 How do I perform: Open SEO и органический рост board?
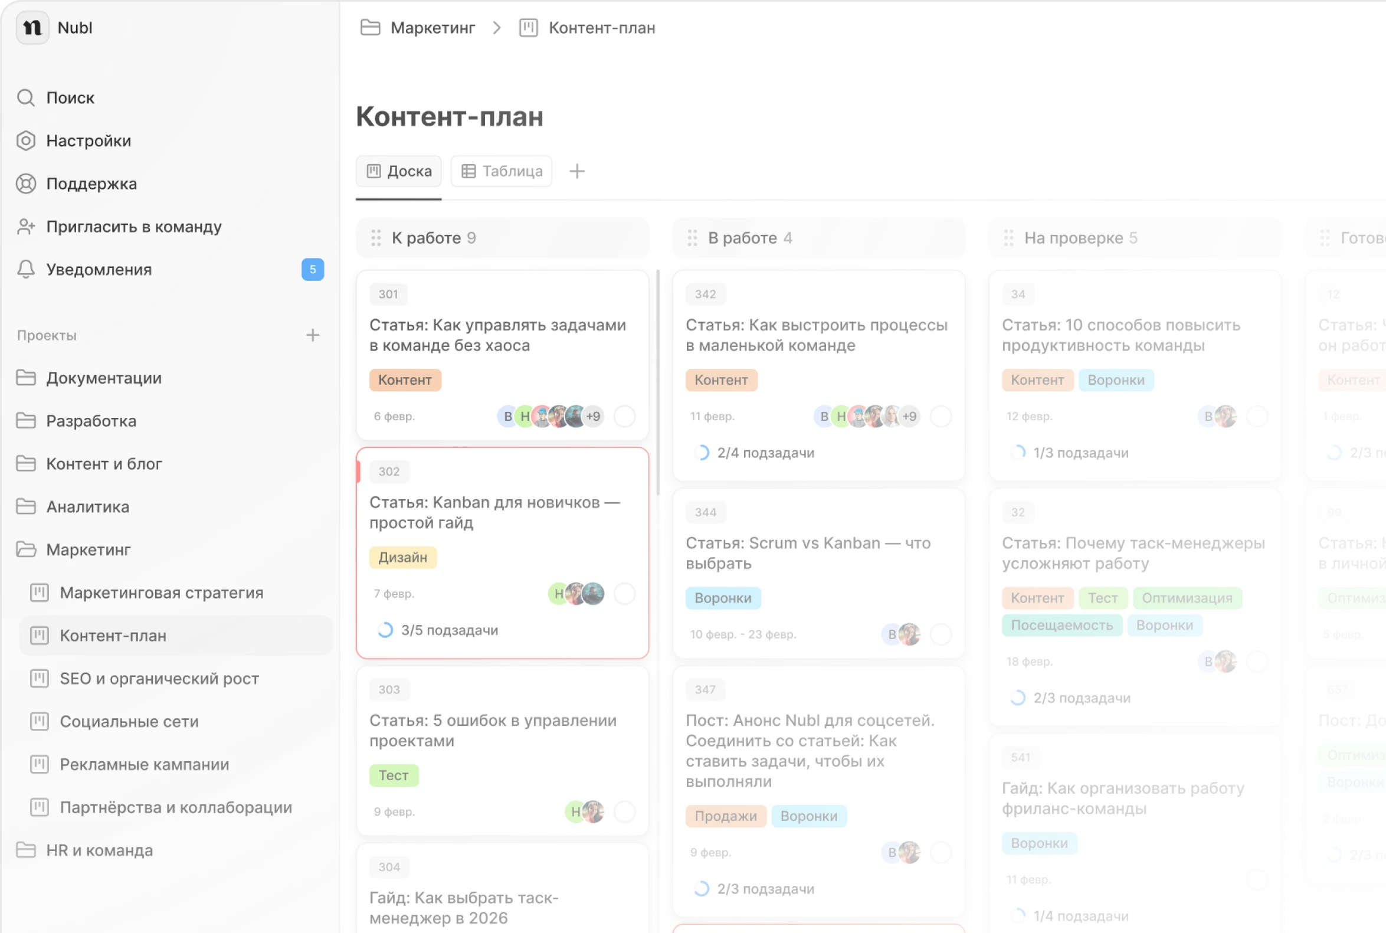(x=175, y=678)
